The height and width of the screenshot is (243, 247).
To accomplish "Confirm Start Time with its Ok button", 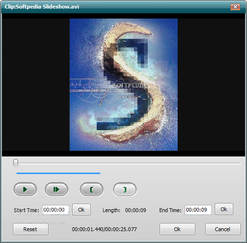I will pyautogui.click(x=81, y=210).
